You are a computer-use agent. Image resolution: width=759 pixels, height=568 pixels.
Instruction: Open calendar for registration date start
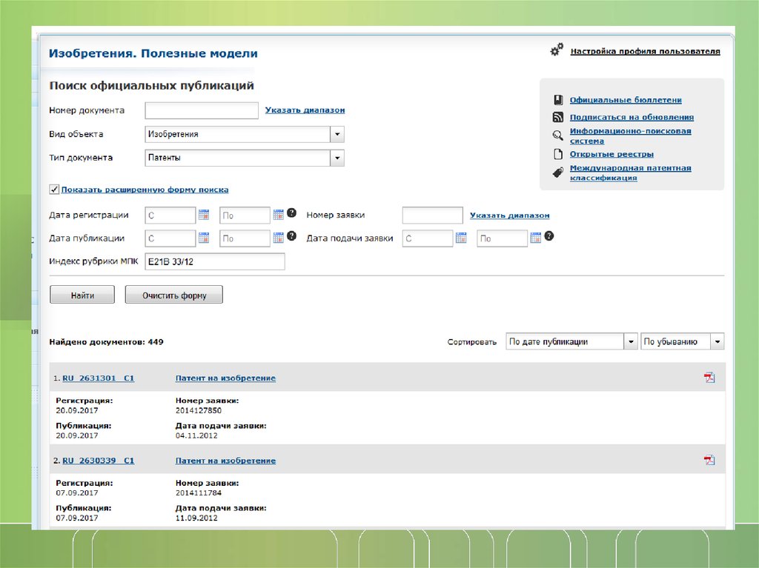point(204,215)
